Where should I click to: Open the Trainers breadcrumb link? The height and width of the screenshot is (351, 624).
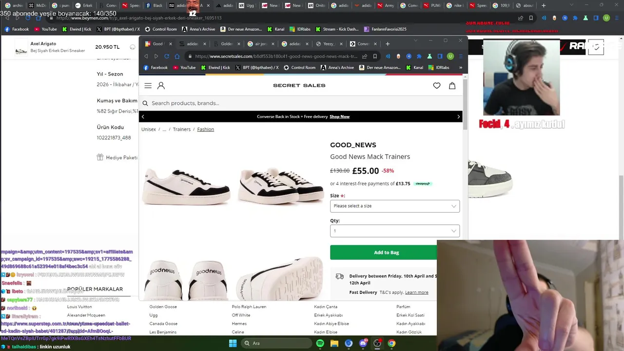(181, 129)
